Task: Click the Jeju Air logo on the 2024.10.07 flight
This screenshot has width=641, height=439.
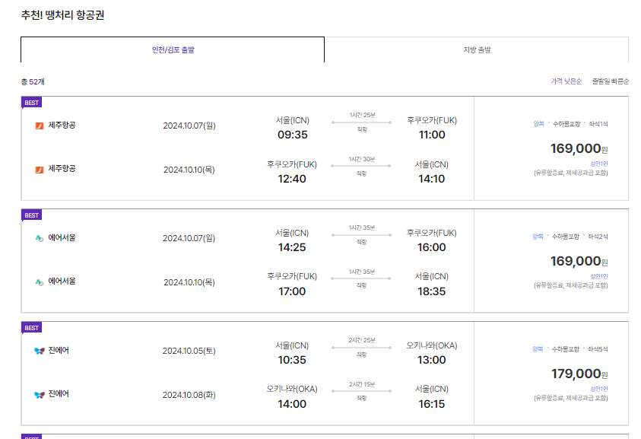Action: [x=40, y=126]
